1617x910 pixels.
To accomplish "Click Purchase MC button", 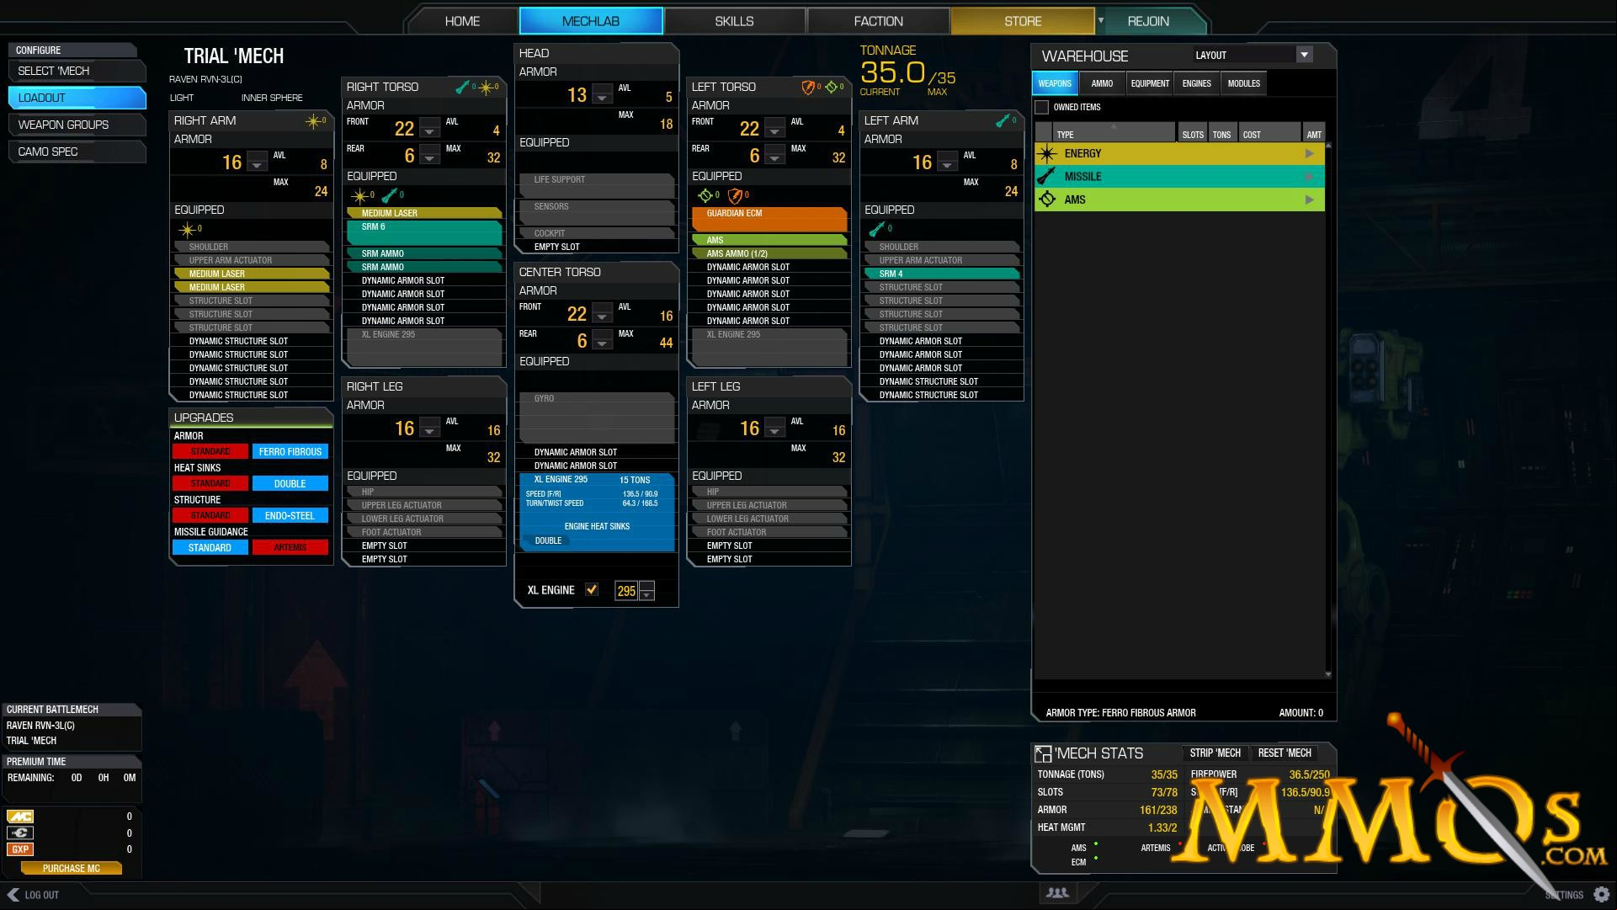I will [72, 869].
